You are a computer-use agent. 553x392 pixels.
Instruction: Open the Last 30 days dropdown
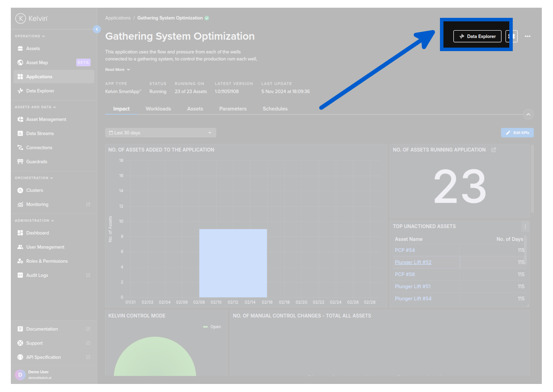click(160, 133)
